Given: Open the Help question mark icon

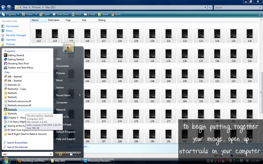Looking at the screenshot, I should pos(260,14).
